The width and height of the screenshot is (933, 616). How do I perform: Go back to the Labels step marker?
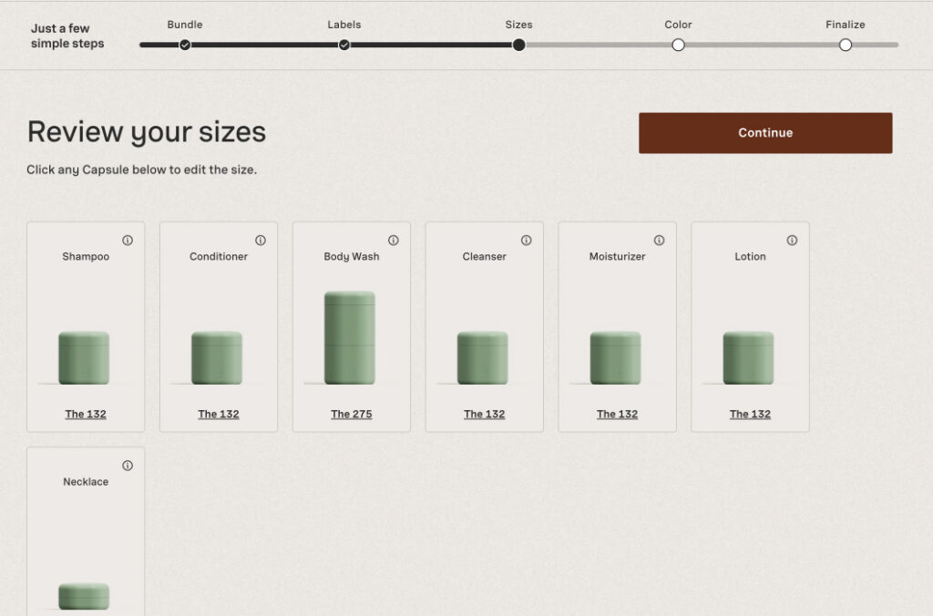tap(344, 45)
